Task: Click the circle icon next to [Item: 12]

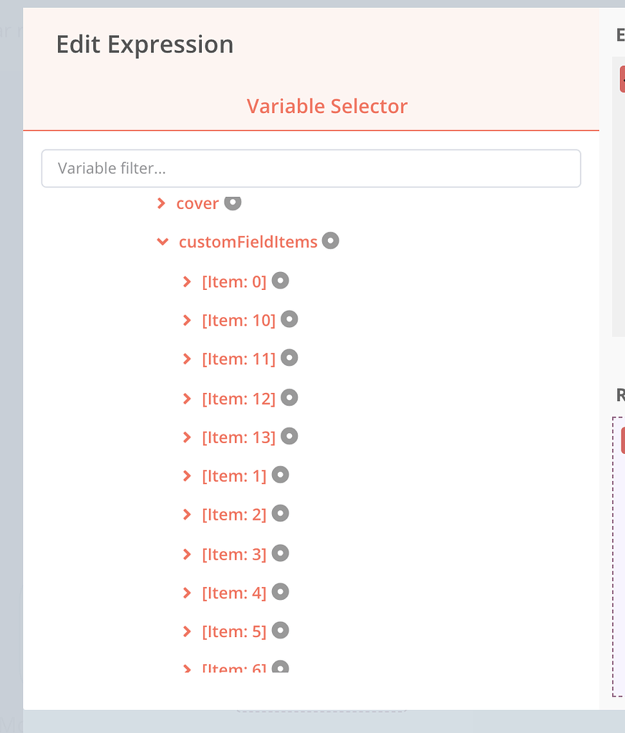Action: click(289, 397)
